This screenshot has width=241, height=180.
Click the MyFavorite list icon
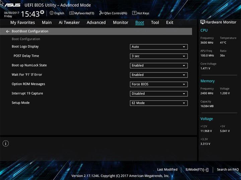tap(72, 13)
